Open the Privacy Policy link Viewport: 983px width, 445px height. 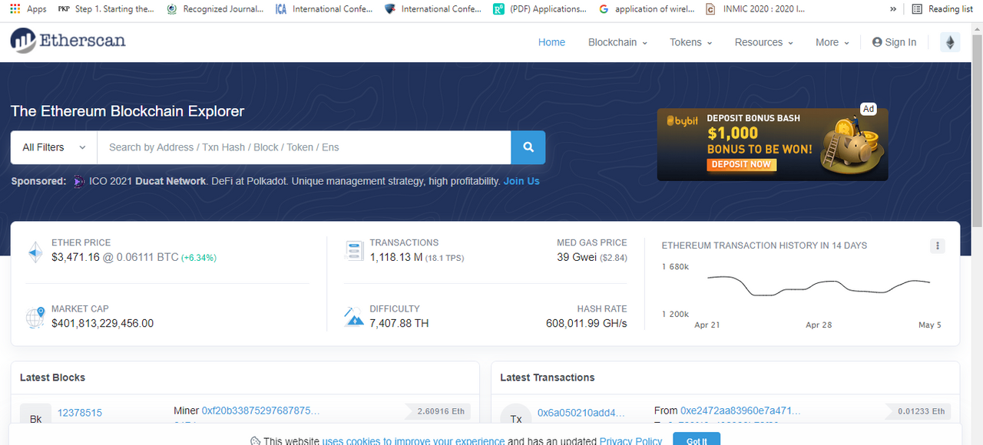[x=631, y=441]
